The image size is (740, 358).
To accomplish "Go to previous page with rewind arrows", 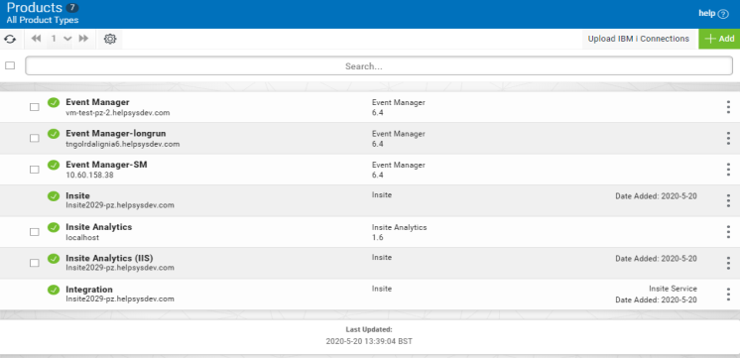I will coord(36,39).
